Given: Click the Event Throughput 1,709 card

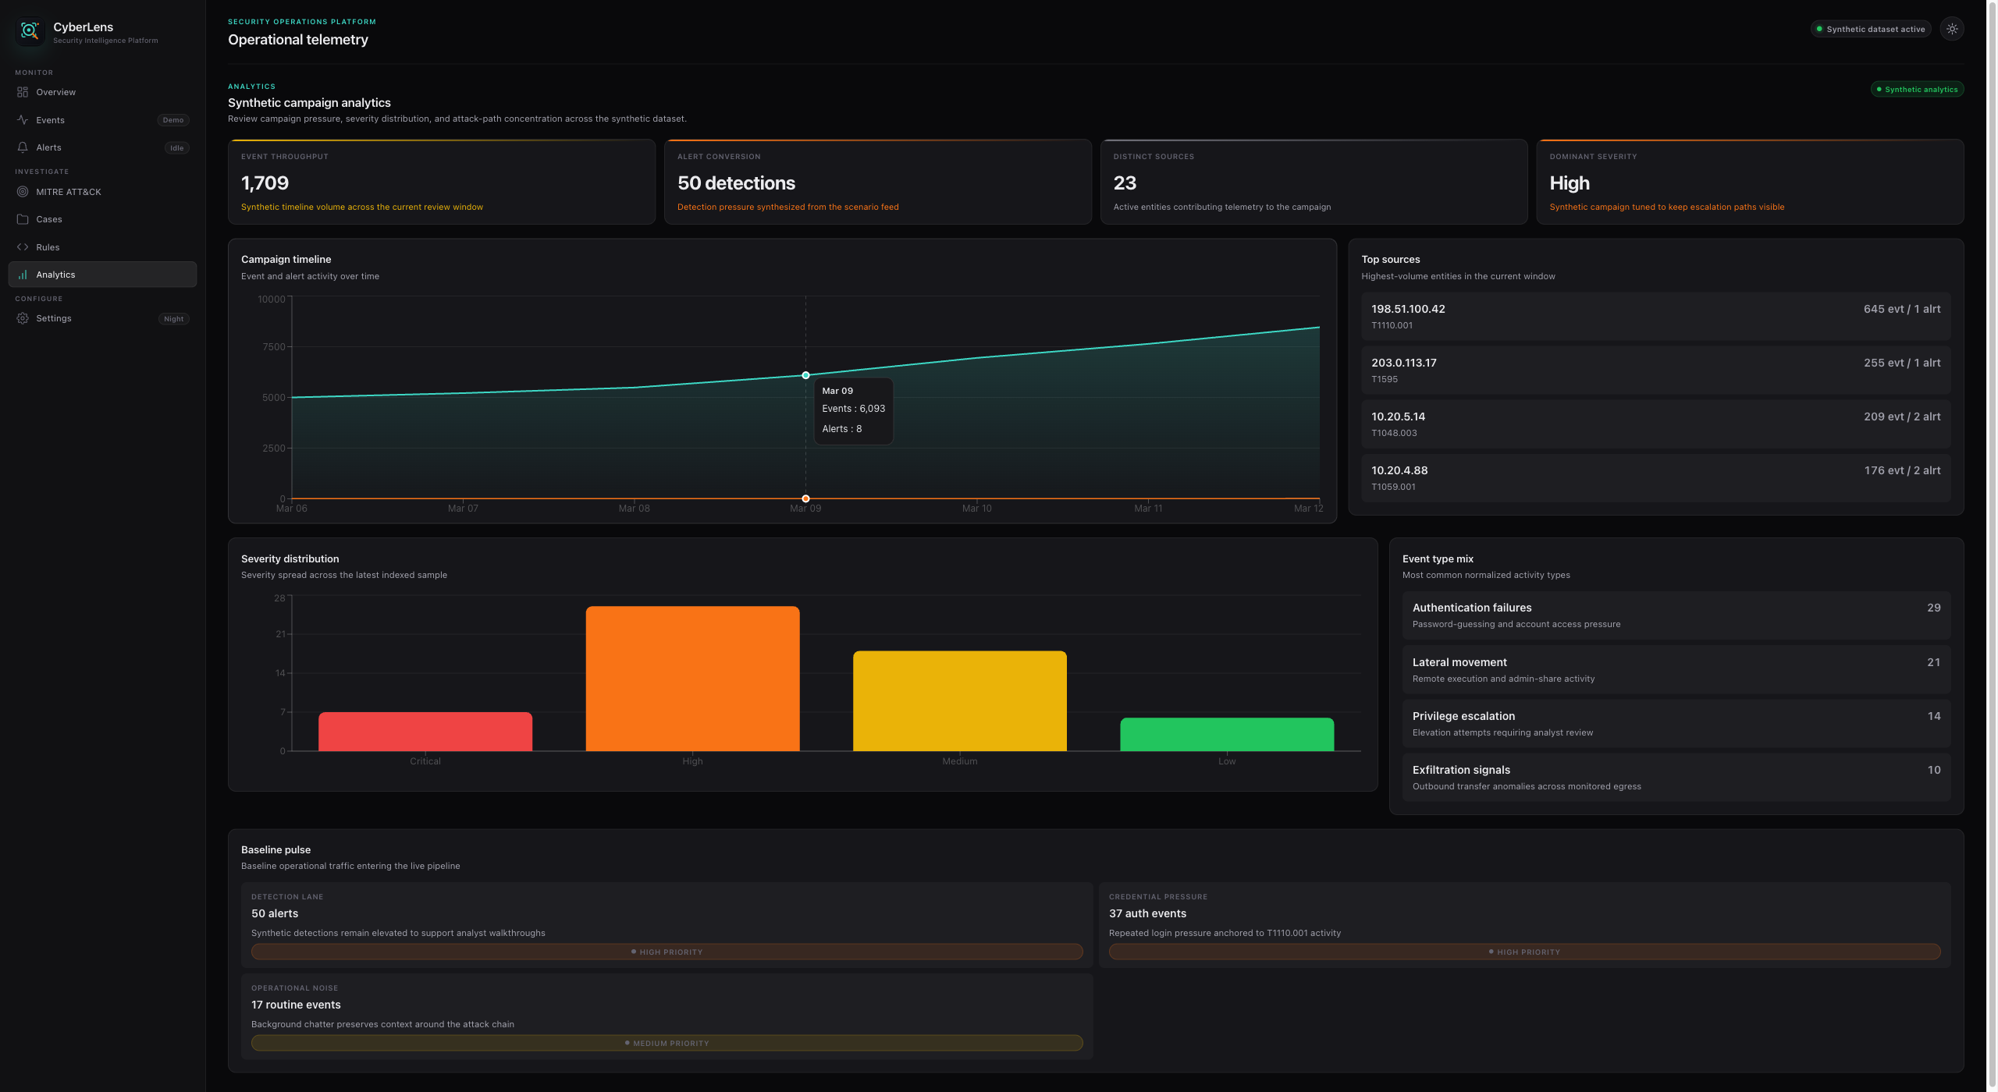Looking at the screenshot, I should (441, 182).
